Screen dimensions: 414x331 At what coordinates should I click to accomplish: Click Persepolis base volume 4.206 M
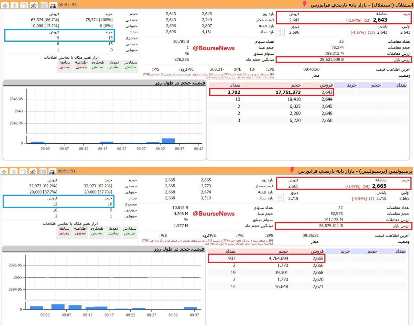click(181, 214)
